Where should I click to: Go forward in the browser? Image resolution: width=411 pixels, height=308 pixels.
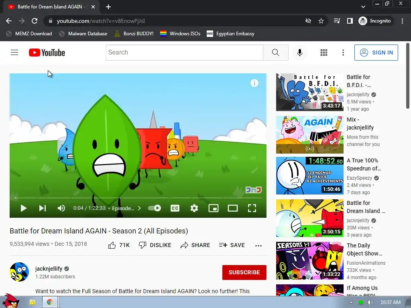pos(22,21)
